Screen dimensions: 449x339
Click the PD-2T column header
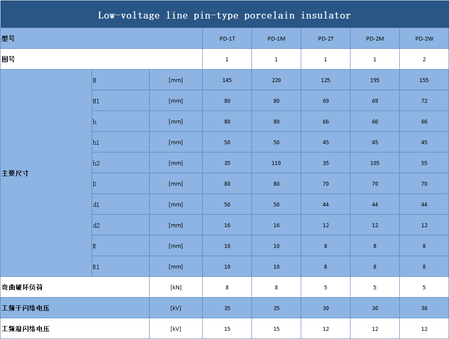[325, 38]
